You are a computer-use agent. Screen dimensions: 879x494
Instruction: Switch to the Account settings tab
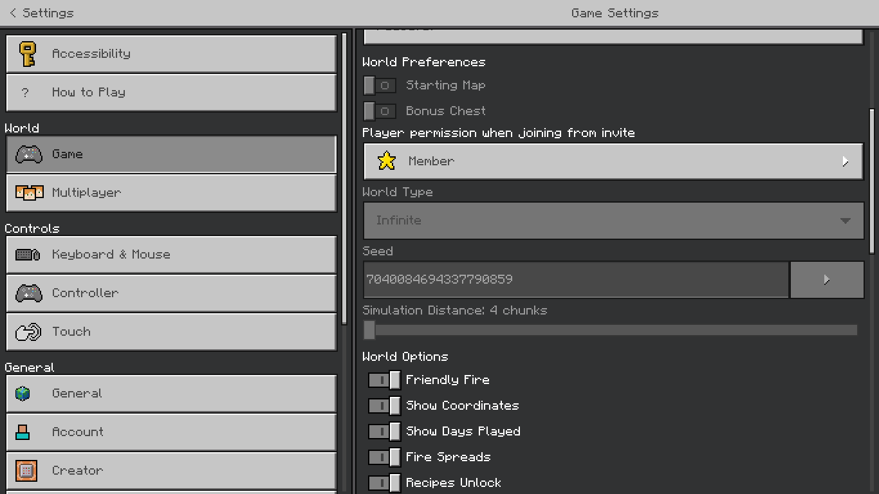tap(171, 432)
